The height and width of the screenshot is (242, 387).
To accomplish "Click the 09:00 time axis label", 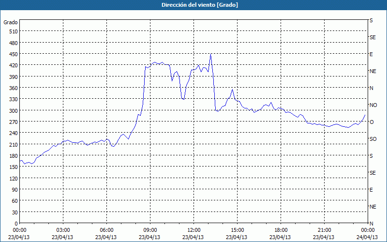I will coord(150,230).
